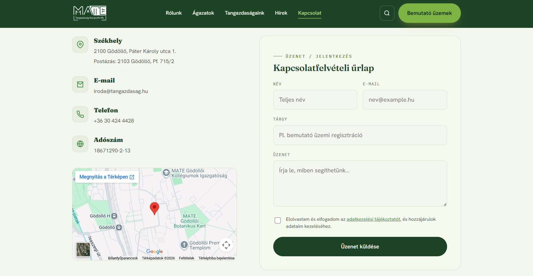
Task: Click the Térképadatok ©2026 text
Action: pos(158,258)
